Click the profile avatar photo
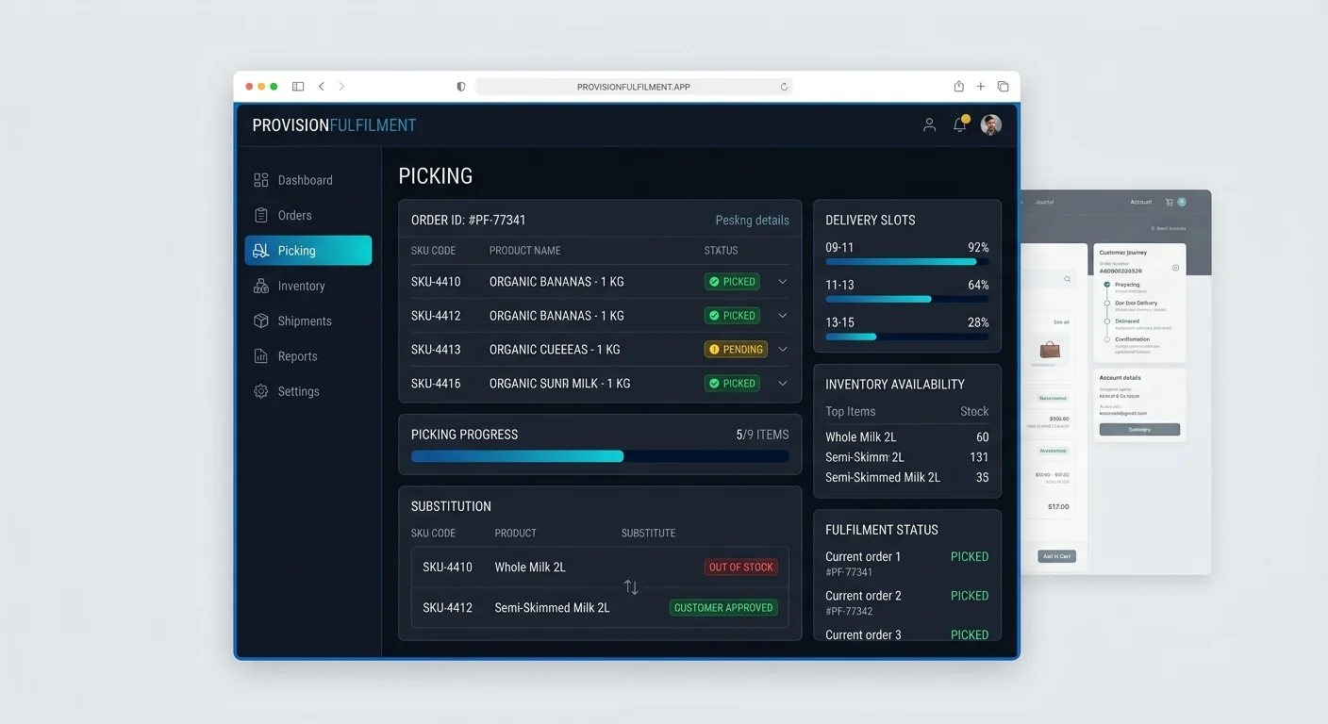This screenshot has width=1328, height=724. pos(990,124)
